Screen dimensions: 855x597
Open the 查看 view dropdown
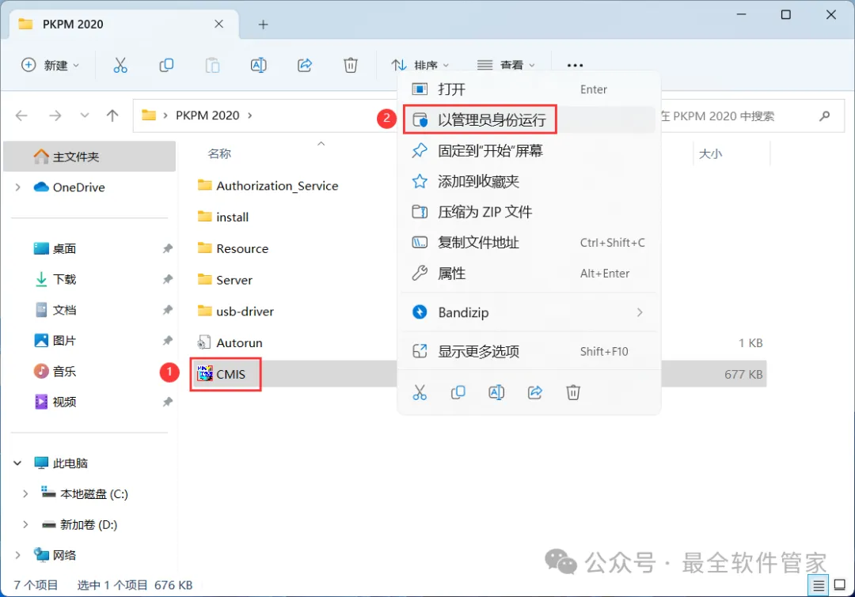505,66
